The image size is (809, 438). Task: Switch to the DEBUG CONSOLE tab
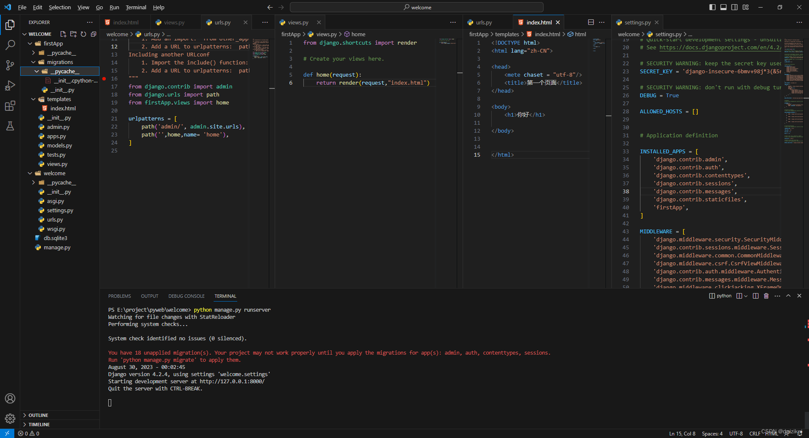186,296
